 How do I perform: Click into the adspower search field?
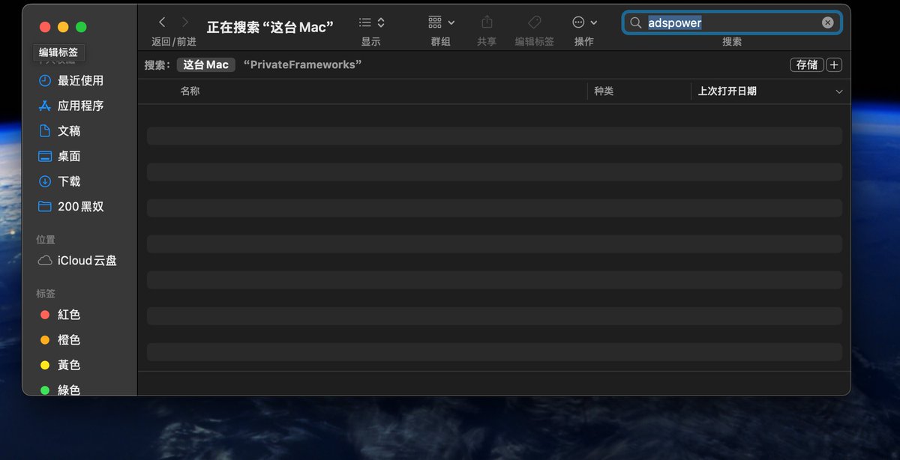point(731,22)
